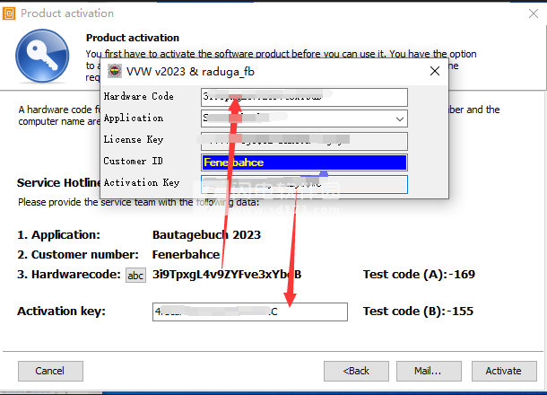The width and height of the screenshot is (547, 395).
Task: Click the VVW keygen title bar icon
Action: (115, 71)
